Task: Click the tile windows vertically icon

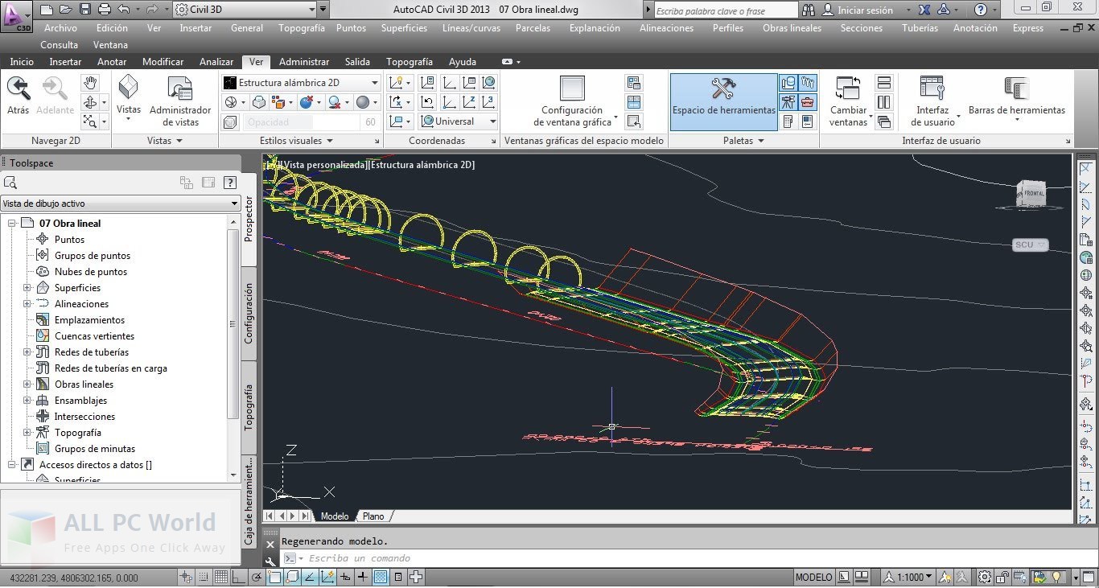Action: point(884,102)
